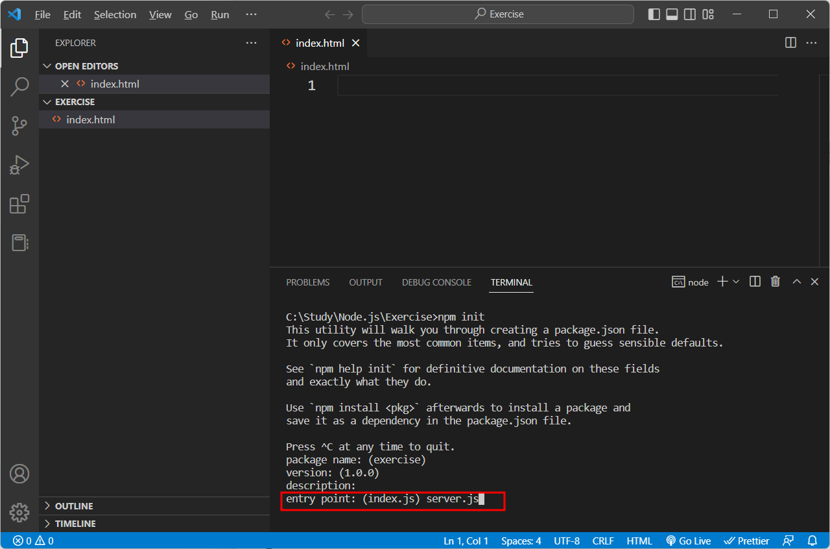Close the index.html editor tab
Image resolution: width=830 pixels, height=549 pixels.
[x=355, y=43]
